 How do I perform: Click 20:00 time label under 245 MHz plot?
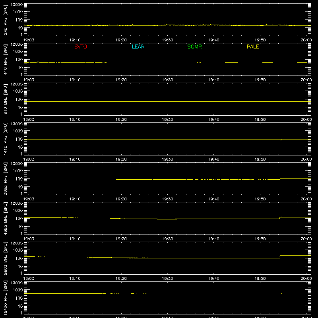(306, 40)
